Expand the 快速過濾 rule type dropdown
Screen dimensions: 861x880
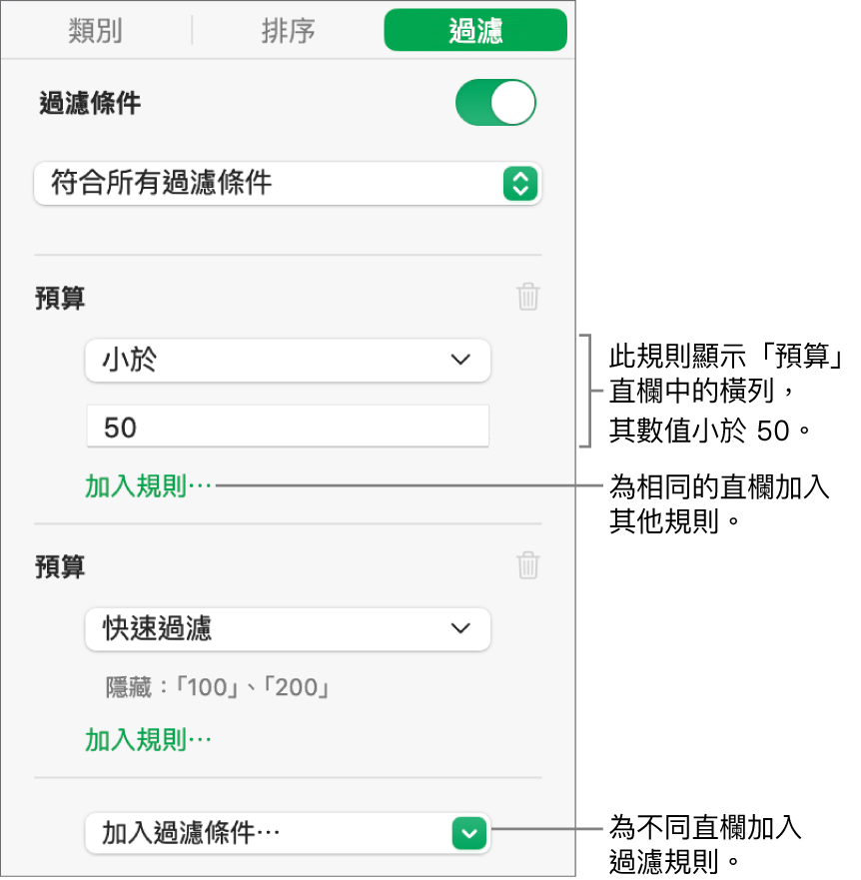point(288,628)
